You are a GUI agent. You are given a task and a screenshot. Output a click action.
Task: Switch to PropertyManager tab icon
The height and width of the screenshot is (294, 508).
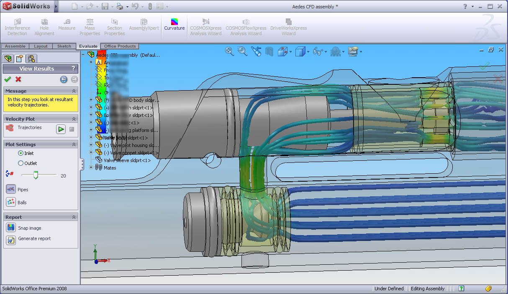click(x=19, y=58)
